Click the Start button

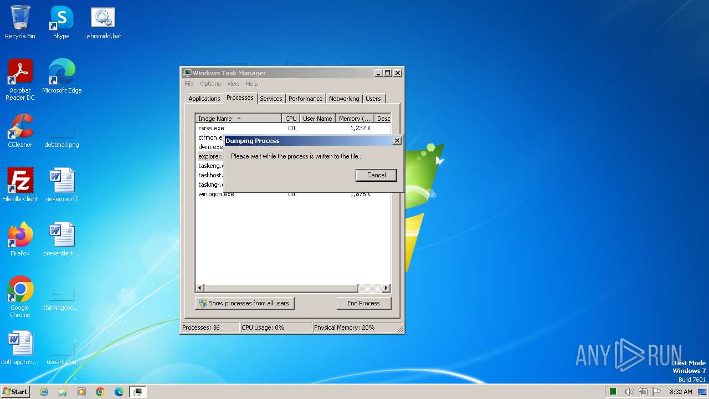click(x=16, y=392)
